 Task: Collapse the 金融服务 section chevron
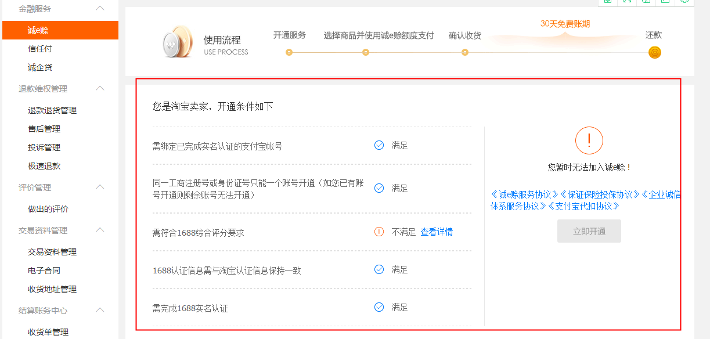(x=100, y=8)
